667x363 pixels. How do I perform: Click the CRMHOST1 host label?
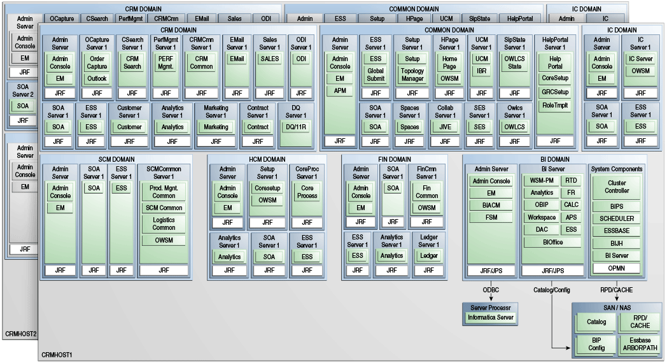(x=57, y=355)
